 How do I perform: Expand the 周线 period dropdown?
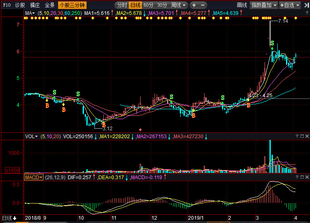179,5
